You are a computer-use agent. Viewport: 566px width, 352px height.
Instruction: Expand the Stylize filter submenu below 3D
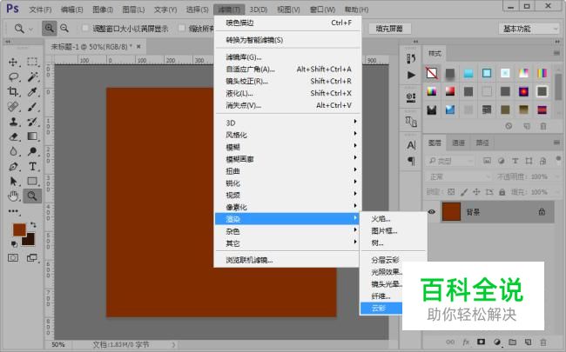287,135
